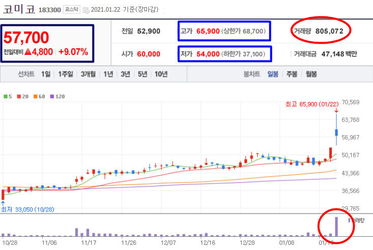Show the 10년 line chart
Image resolution: width=373 pixels, height=250 pixels.
(161, 74)
